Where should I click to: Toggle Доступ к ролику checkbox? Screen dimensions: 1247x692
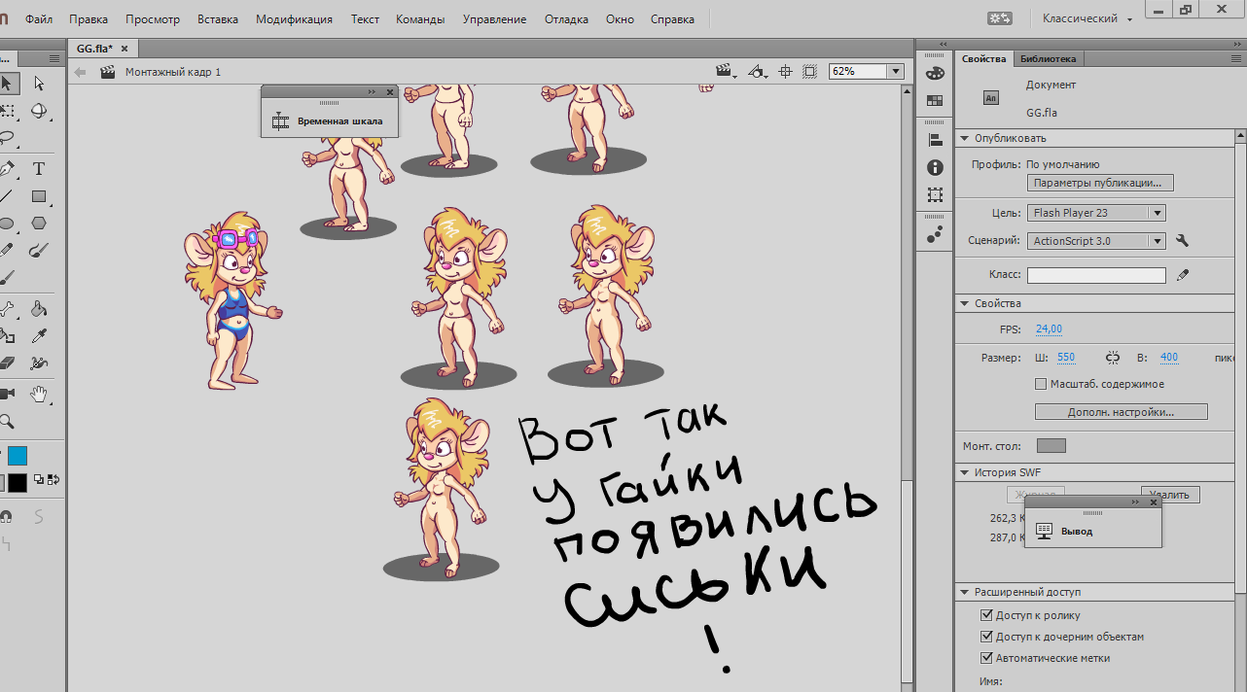(986, 615)
